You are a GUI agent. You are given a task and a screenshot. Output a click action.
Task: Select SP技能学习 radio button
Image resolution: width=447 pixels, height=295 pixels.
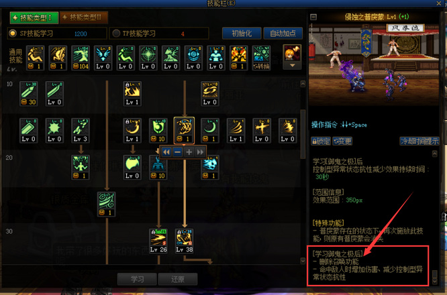click(13, 34)
